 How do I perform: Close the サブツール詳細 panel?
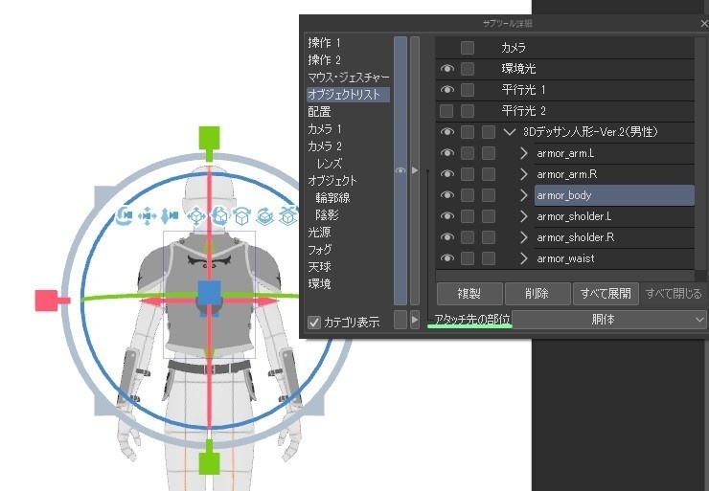click(x=703, y=23)
